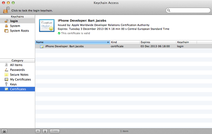Click the Name column sort arrow
This screenshot has height=134, width=212.
[x=108, y=42]
